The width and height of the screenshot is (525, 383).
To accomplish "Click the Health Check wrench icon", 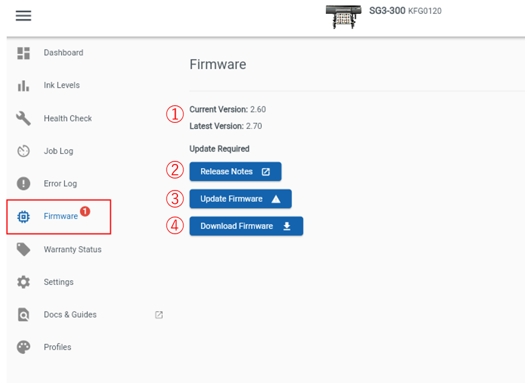I will pos(24,119).
